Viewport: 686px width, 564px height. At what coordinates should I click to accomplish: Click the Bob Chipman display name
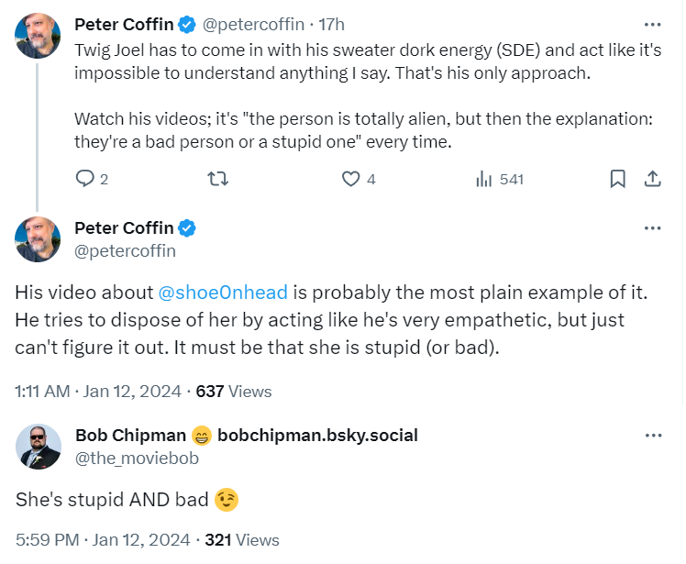tap(130, 436)
